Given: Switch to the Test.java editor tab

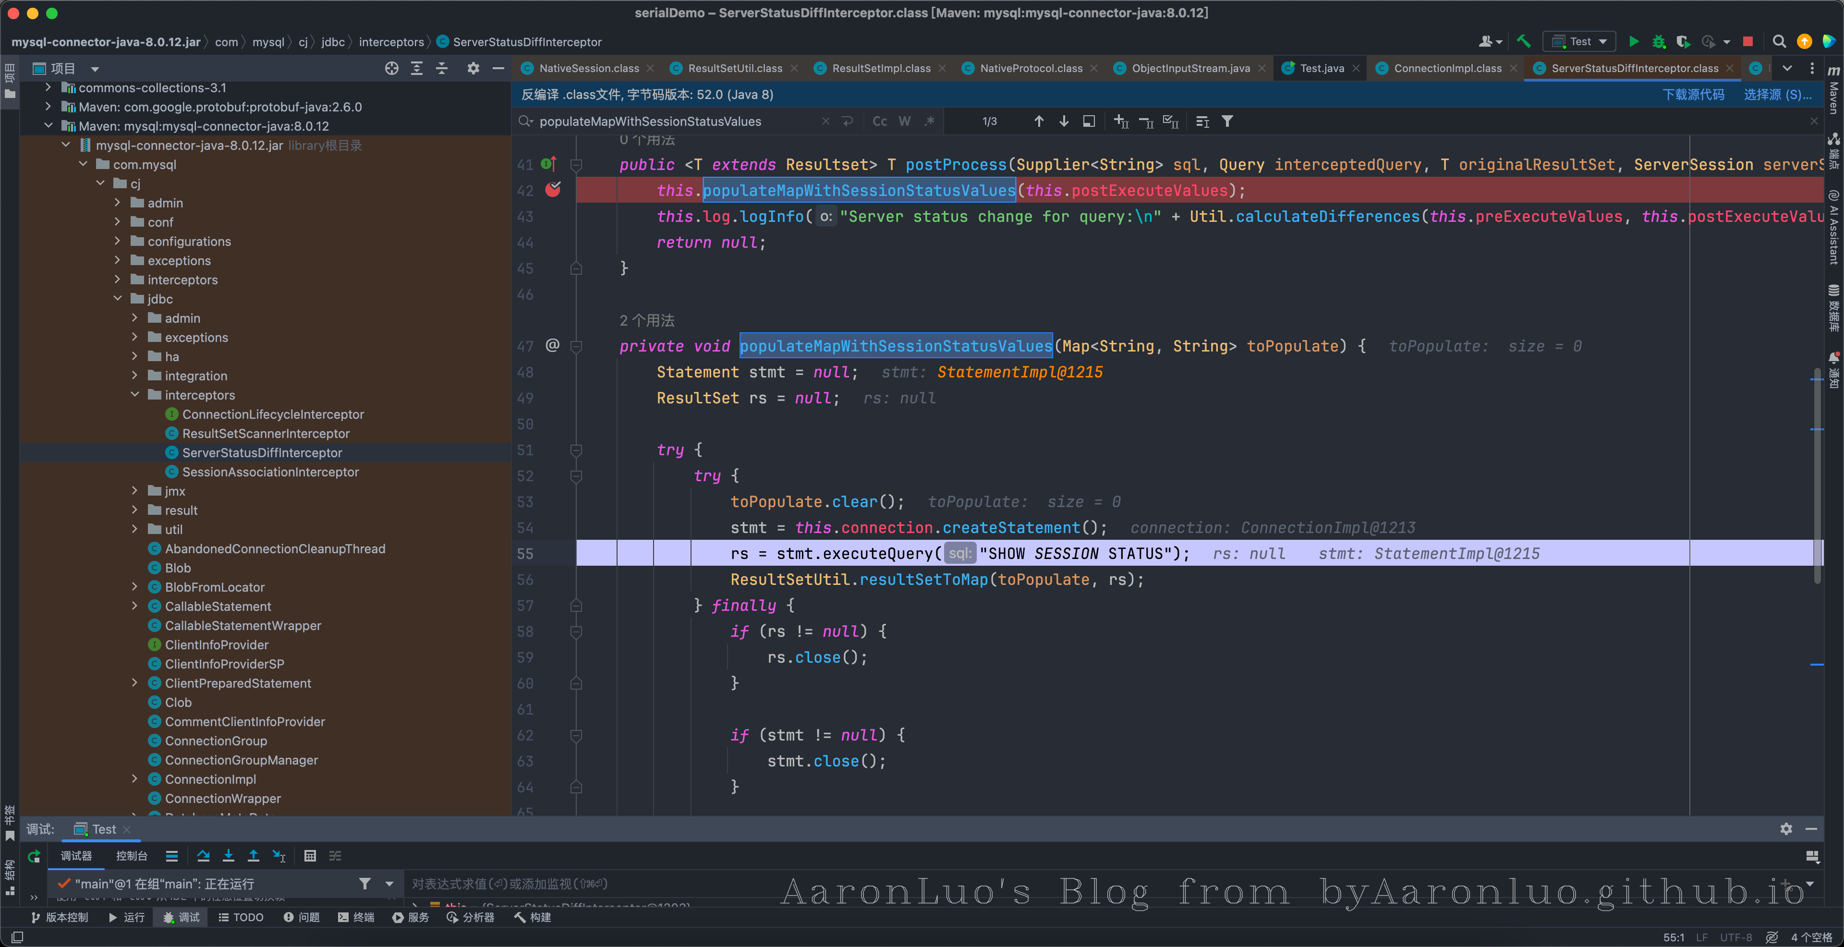Looking at the screenshot, I should (1321, 68).
